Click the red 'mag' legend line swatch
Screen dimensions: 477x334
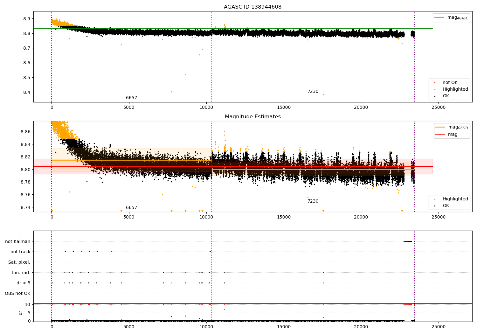[440, 134]
